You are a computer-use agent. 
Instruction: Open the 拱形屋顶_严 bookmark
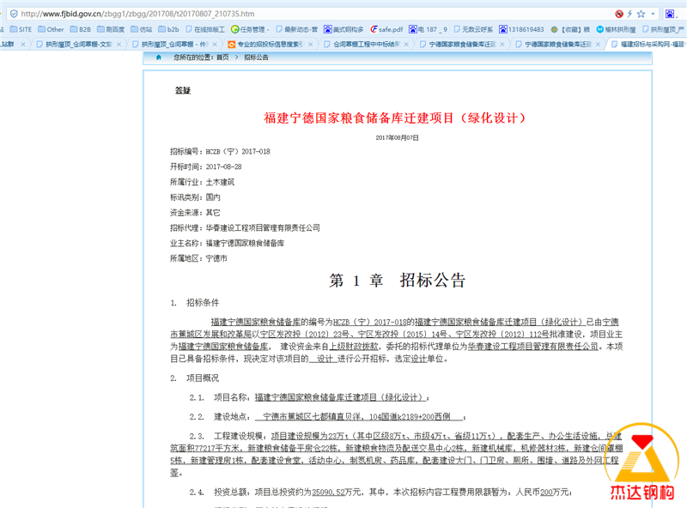(x=663, y=29)
